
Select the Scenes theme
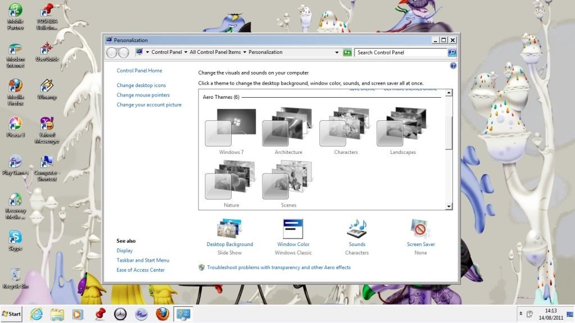coord(288,184)
